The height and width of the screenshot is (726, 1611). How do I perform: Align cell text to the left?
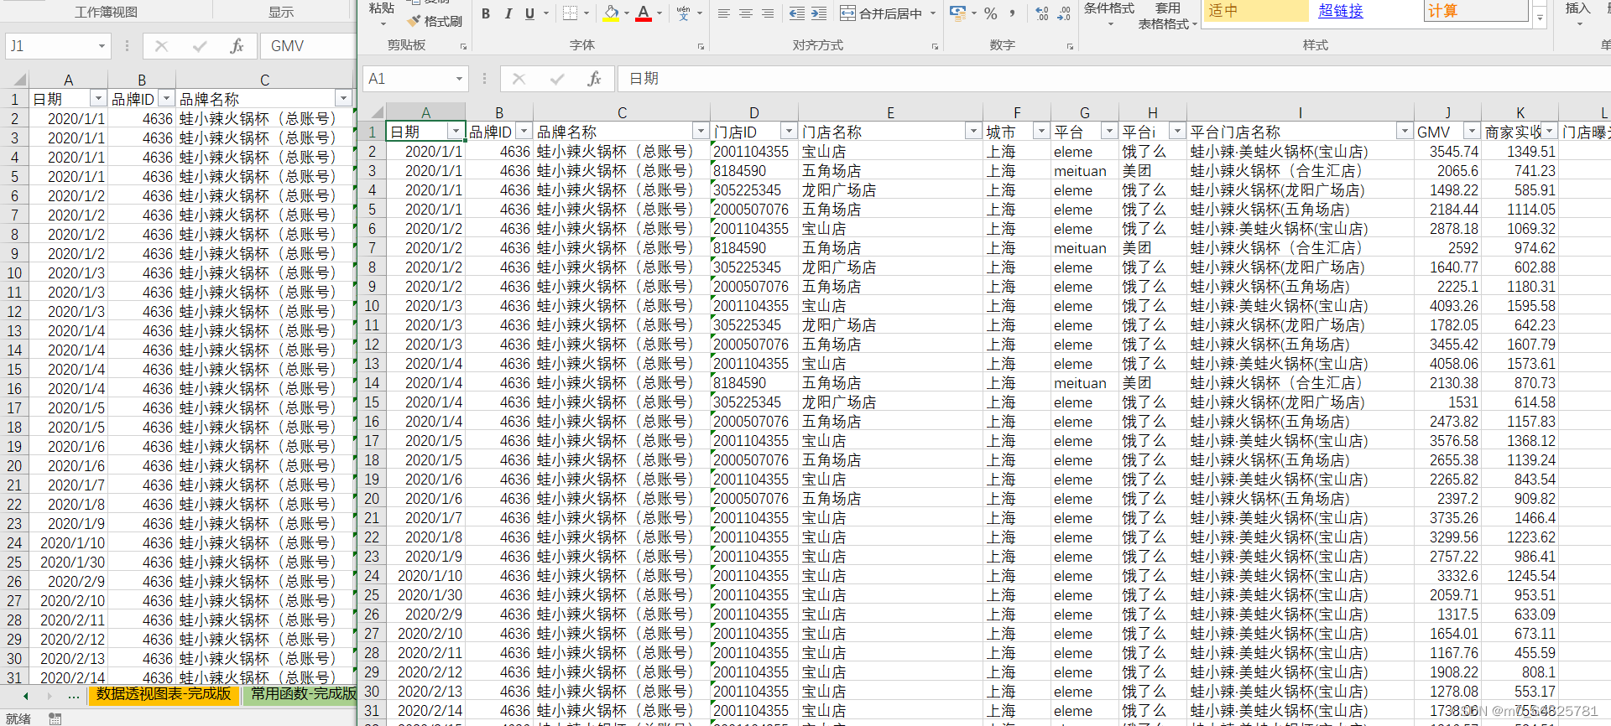[x=723, y=13]
